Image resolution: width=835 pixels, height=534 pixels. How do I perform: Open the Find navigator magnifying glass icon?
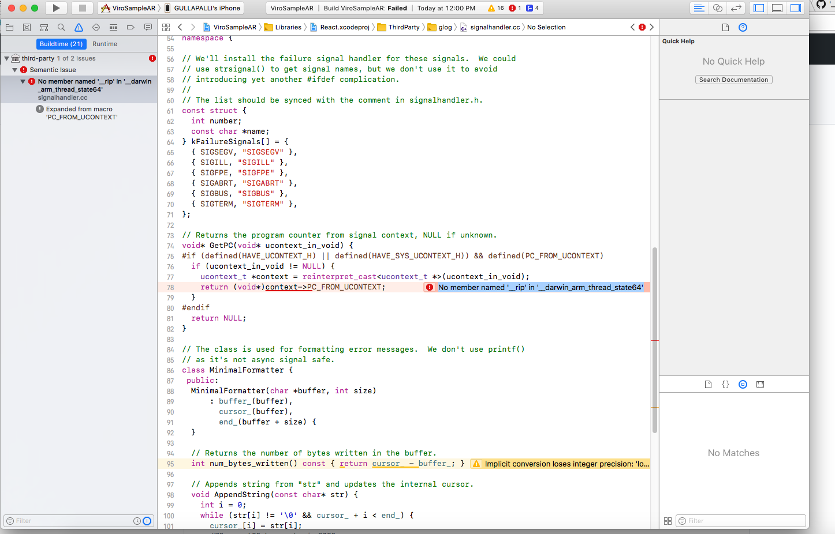coord(61,27)
